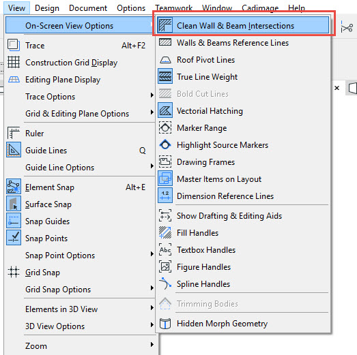Expand the Elements in 3D View submenu
The height and width of the screenshot is (355, 357).
click(x=81, y=309)
